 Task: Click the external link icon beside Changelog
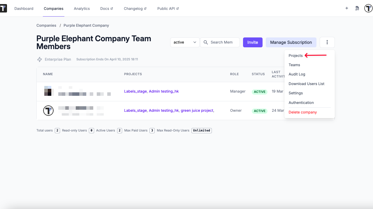(x=145, y=8)
